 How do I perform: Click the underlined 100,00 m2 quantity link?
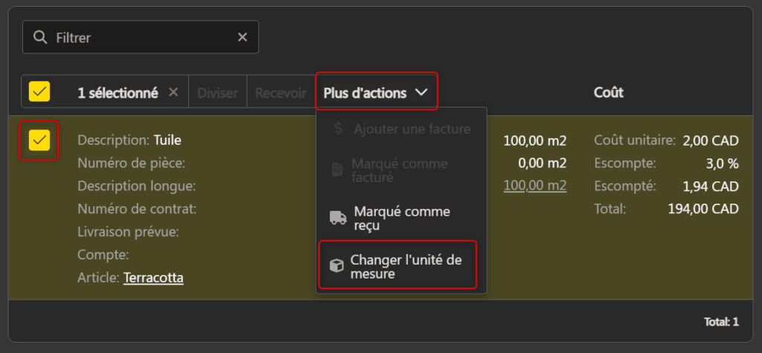point(534,186)
